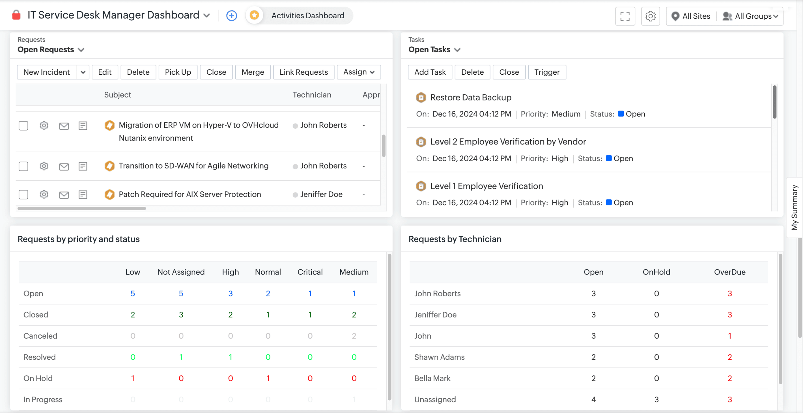Open the Assign dropdown menu
This screenshot has width=803, height=413.
pyautogui.click(x=358, y=72)
